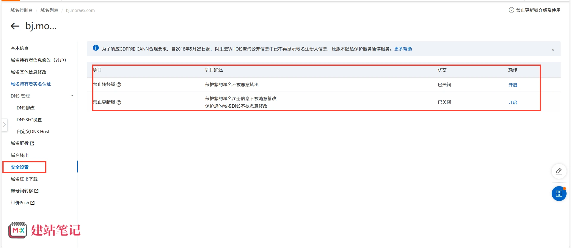Click 已关闭 status of 禁止更新锁 row
This screenshot has height=248, width=571.
click(444, 102)
